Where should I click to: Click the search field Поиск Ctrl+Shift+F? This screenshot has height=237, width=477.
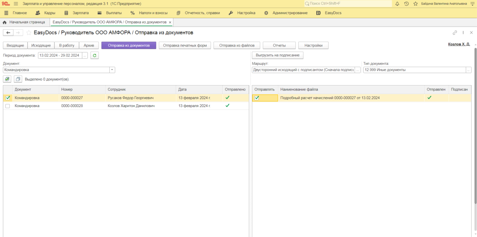348,4
